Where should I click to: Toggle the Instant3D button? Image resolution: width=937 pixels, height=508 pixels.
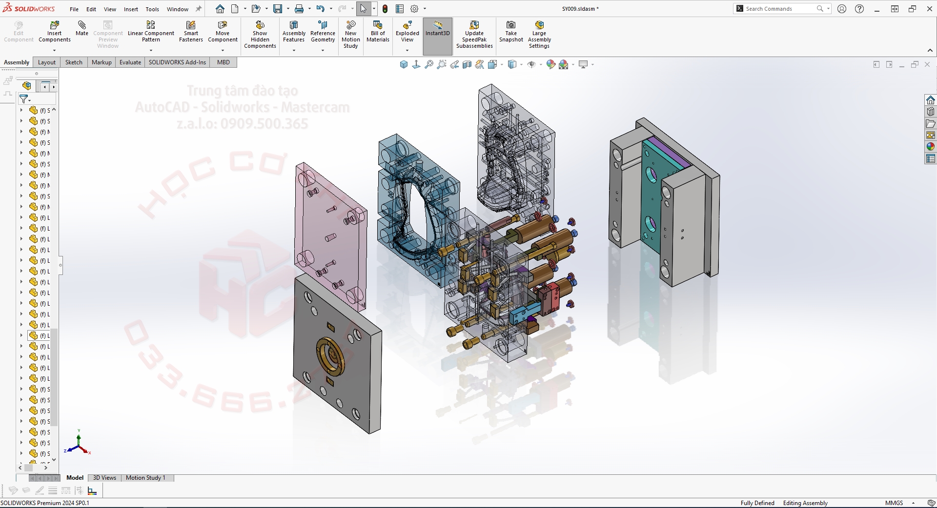(x=437, y=36)
